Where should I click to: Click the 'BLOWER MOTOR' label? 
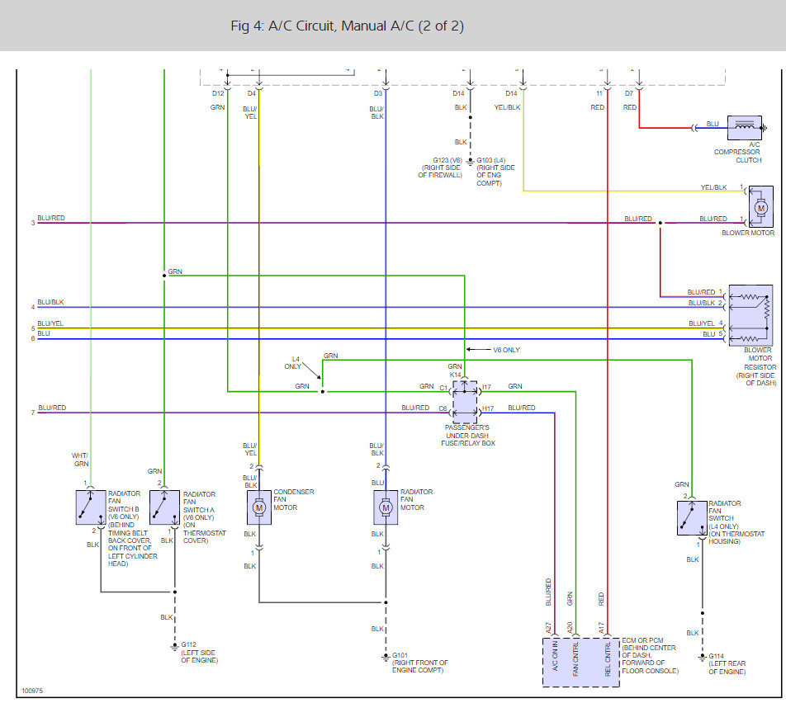click(x=748, y=233)
